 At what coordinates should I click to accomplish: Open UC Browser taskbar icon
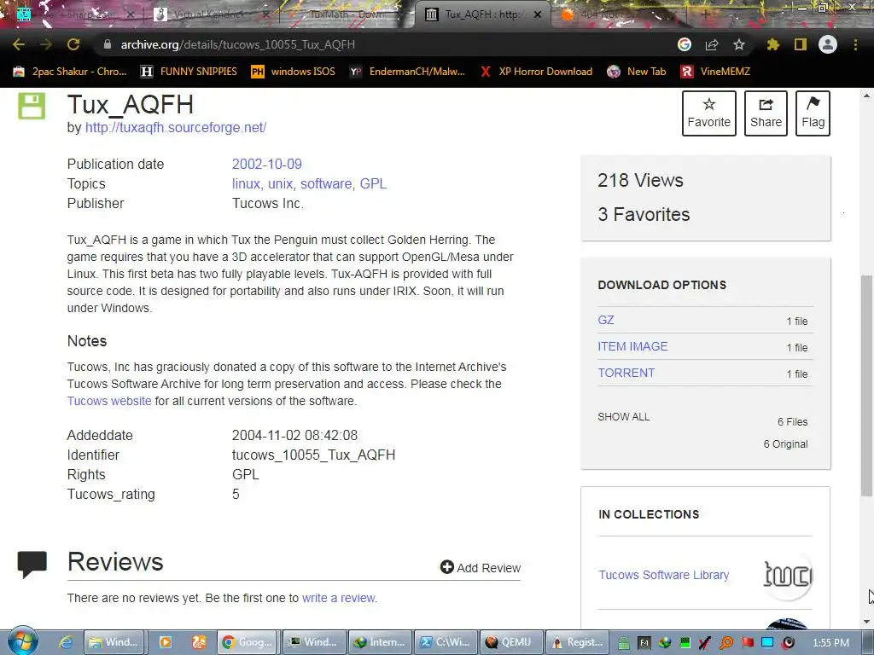pos(199,642)
